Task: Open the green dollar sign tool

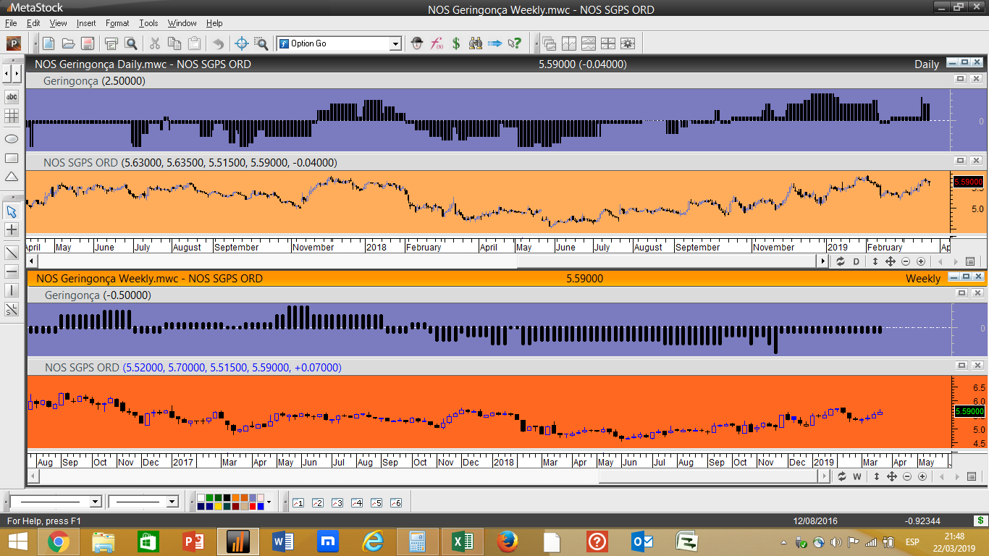Action: click(x=456, y=43)
